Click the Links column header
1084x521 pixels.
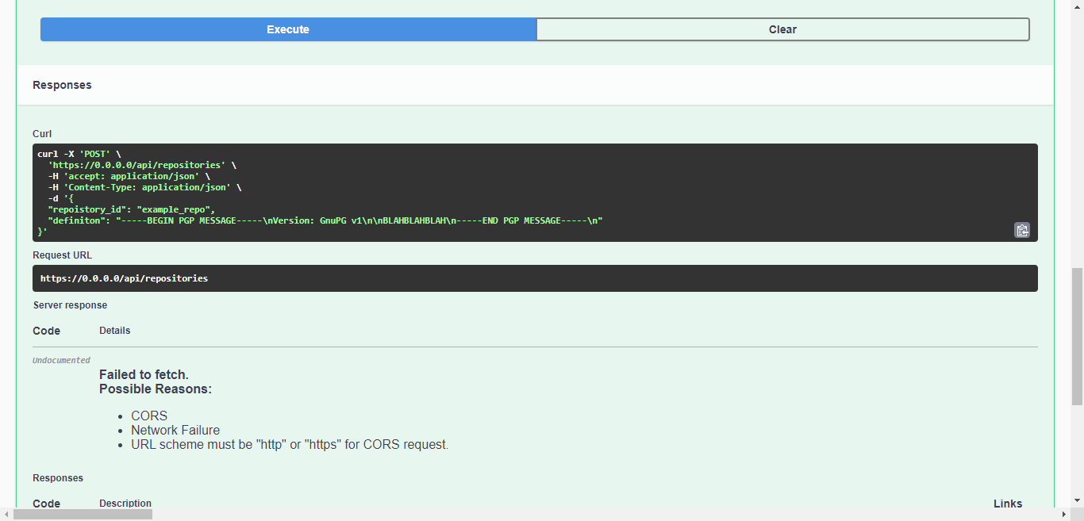1008,503
